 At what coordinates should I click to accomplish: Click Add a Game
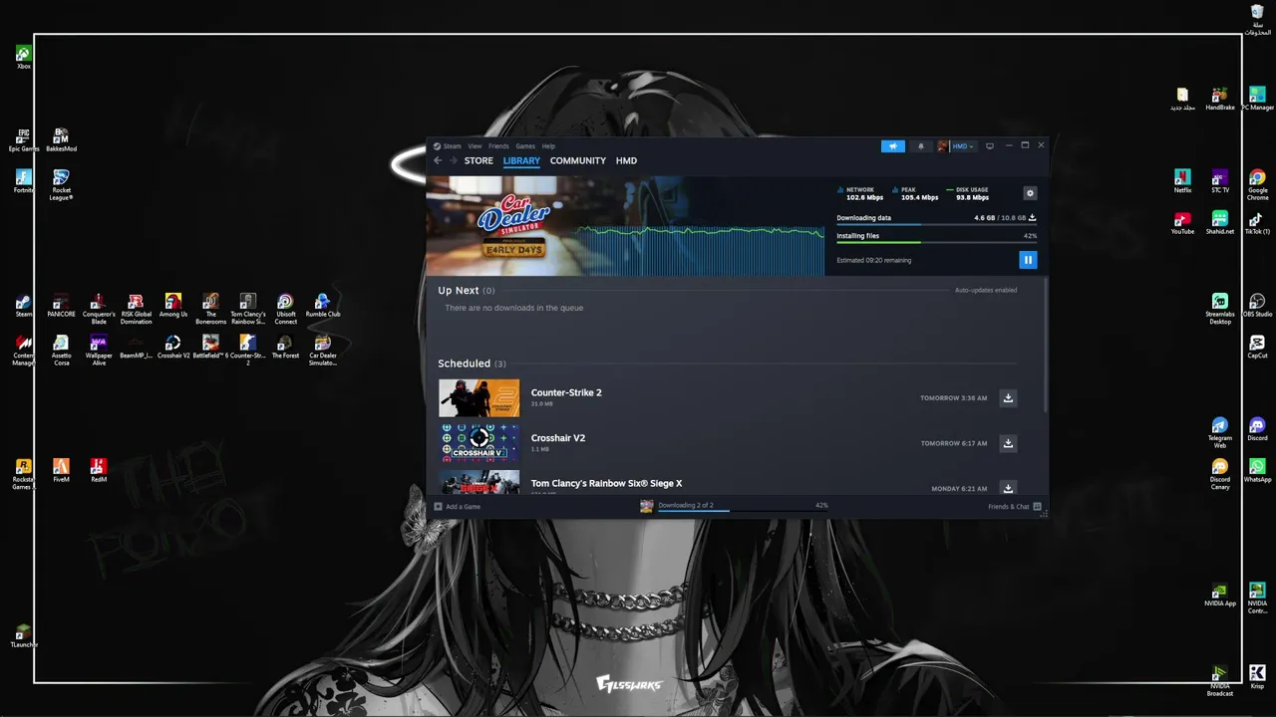458,506
